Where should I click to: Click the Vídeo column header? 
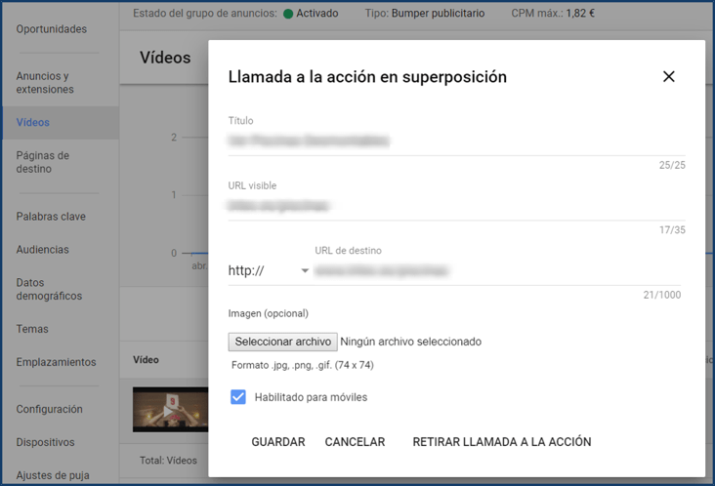(x=146, y=360)
